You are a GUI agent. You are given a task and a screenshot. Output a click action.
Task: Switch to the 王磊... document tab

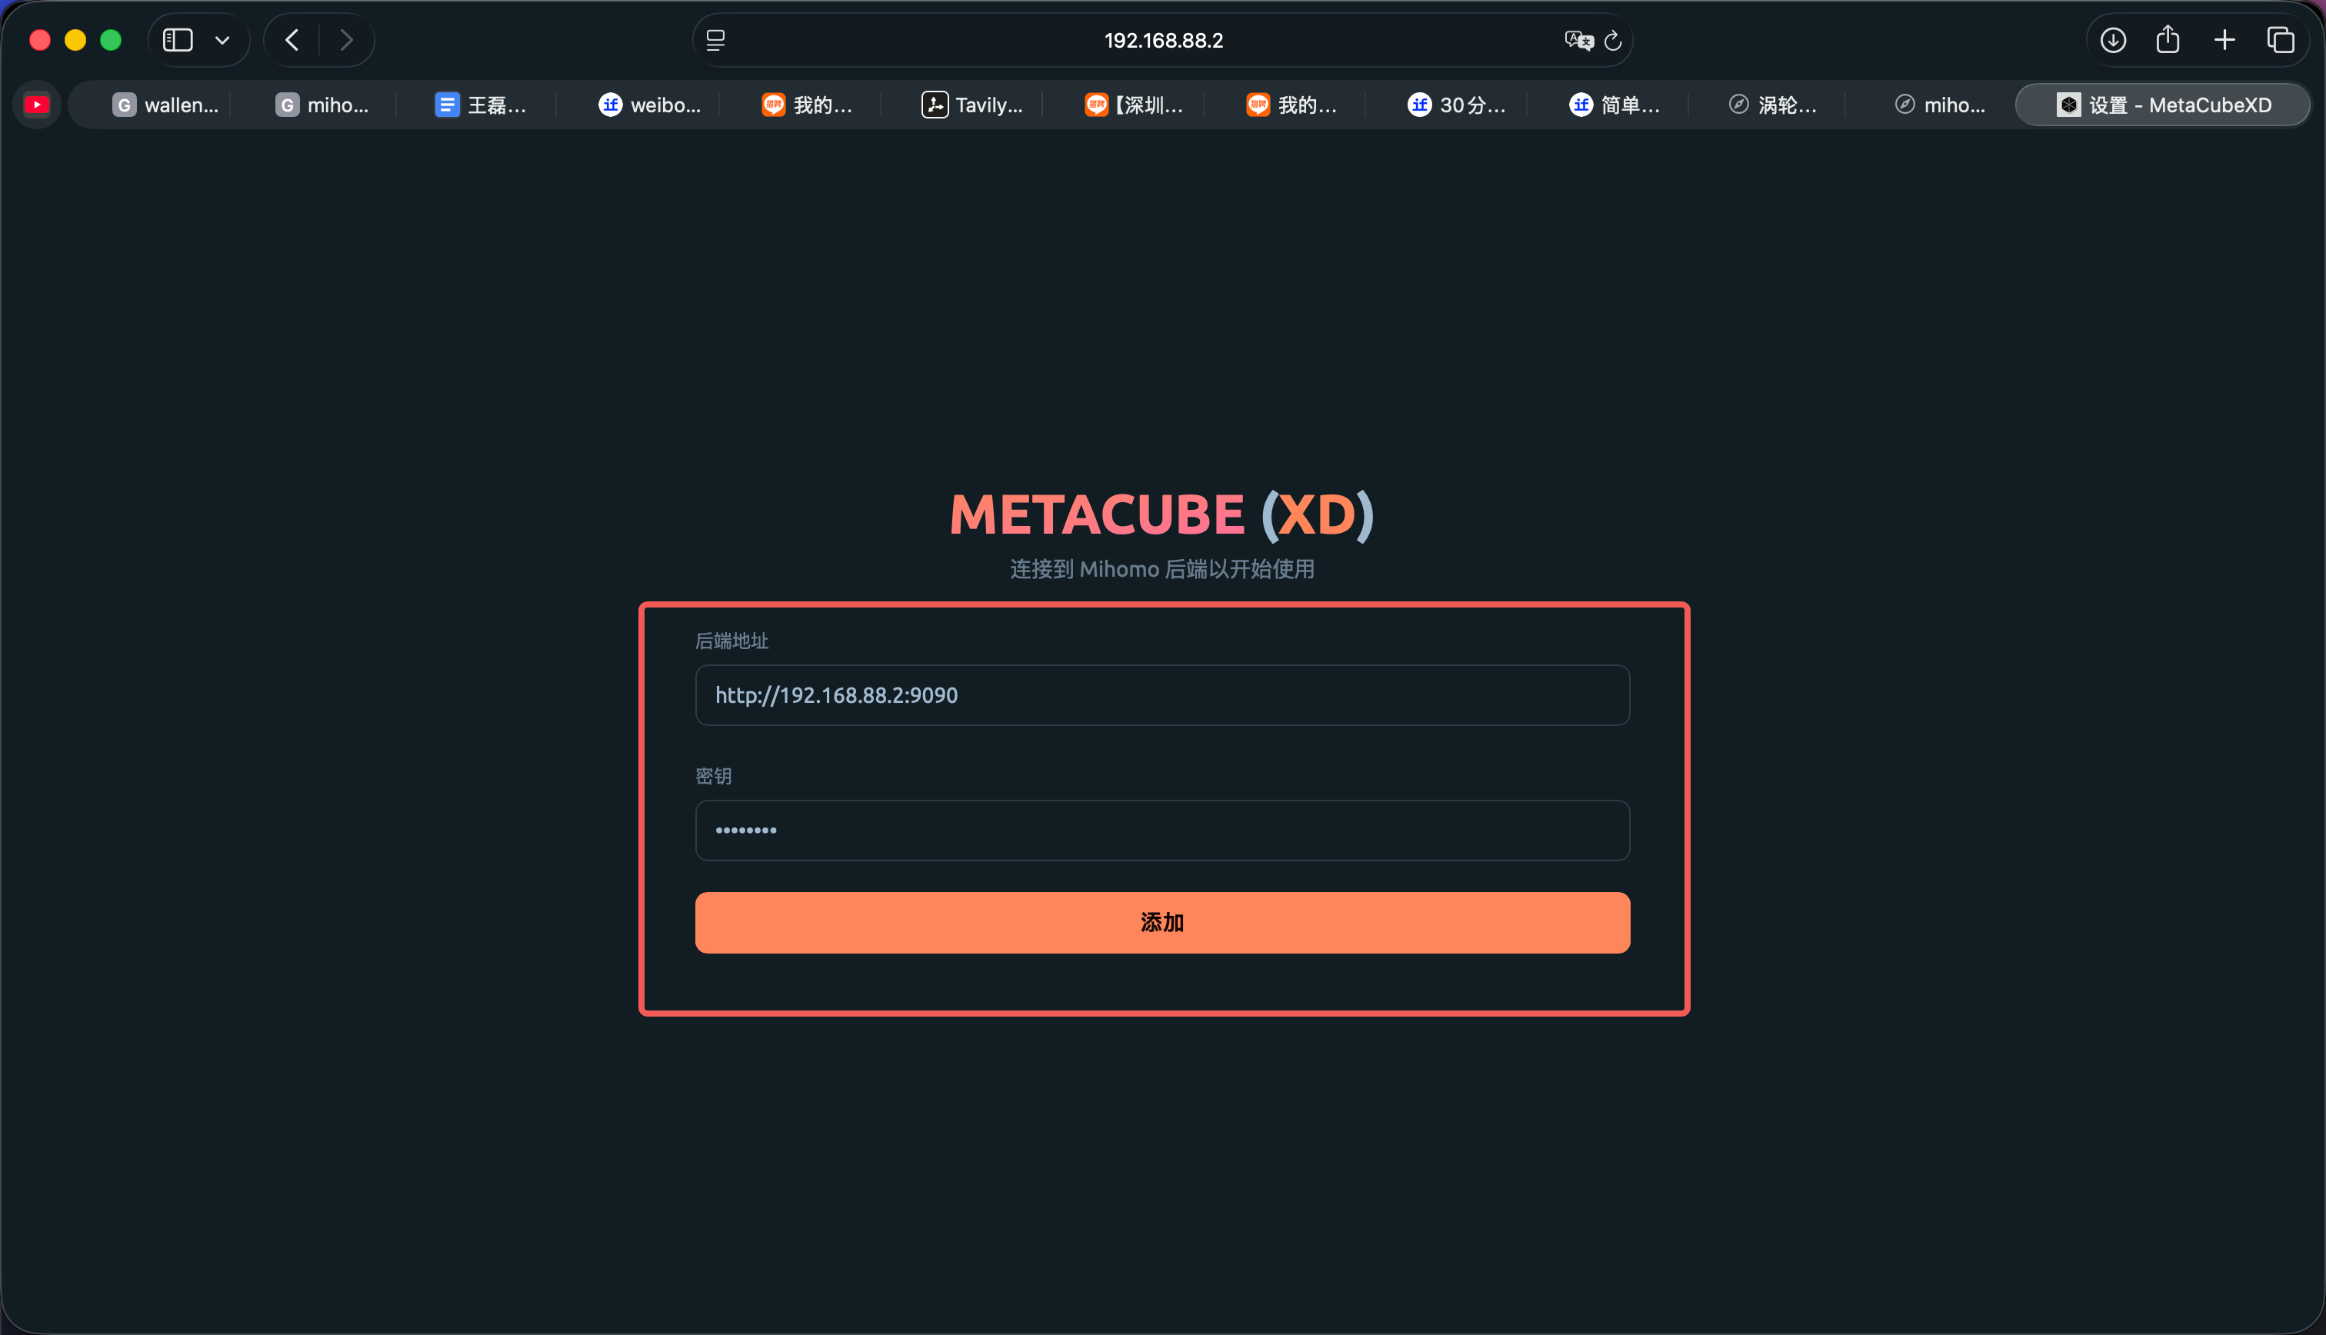[481, 105]
